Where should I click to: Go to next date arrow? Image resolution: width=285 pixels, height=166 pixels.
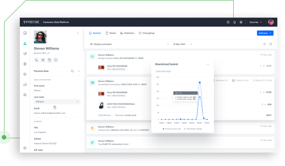click(191, 44)
